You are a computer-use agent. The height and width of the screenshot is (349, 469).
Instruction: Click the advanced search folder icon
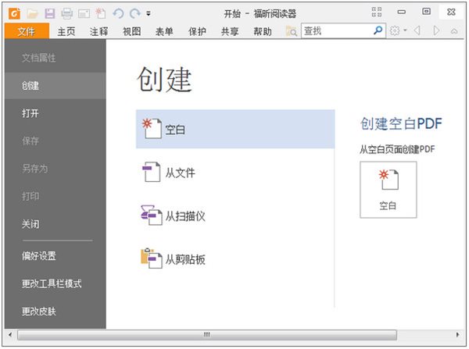(x=292, y=31)
